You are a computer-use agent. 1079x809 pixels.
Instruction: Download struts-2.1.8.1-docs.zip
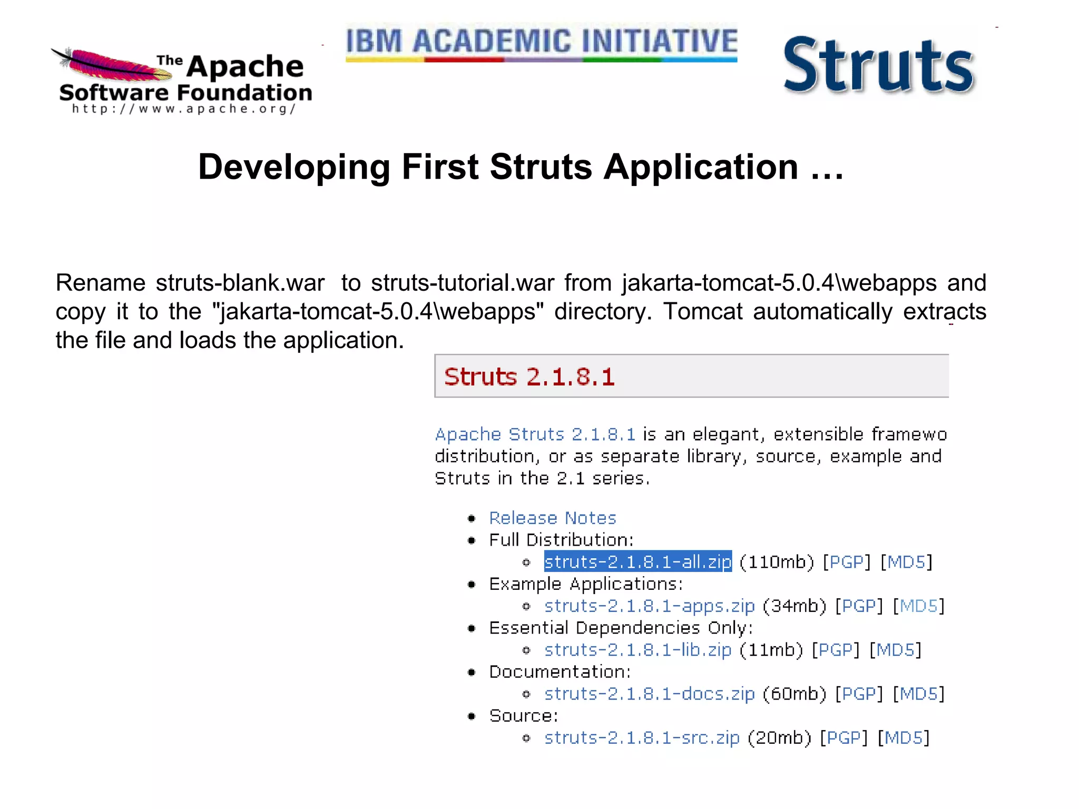coord(650,694)
